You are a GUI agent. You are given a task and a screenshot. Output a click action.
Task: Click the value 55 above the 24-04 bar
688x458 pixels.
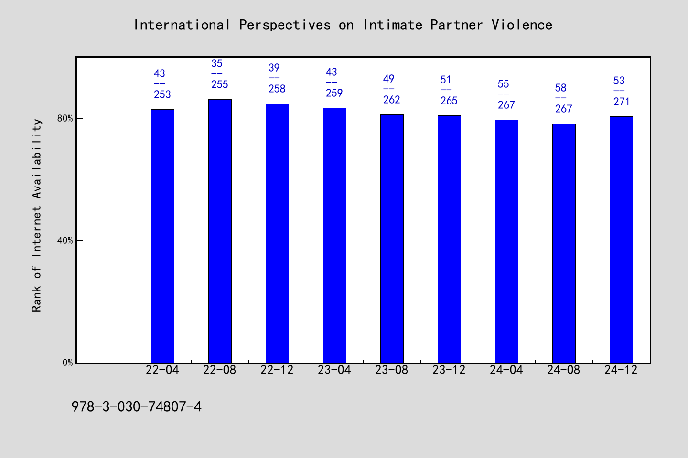point(504,84)
